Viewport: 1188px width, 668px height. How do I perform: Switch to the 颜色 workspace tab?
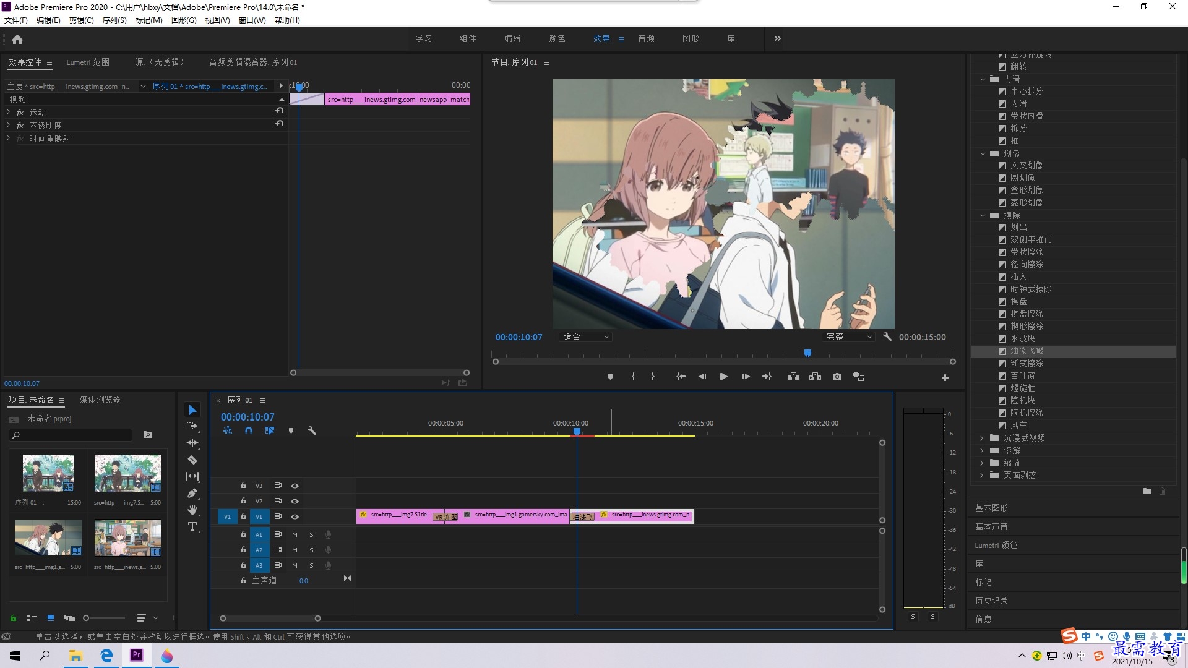pyautogui.click(x=557, y=38)
